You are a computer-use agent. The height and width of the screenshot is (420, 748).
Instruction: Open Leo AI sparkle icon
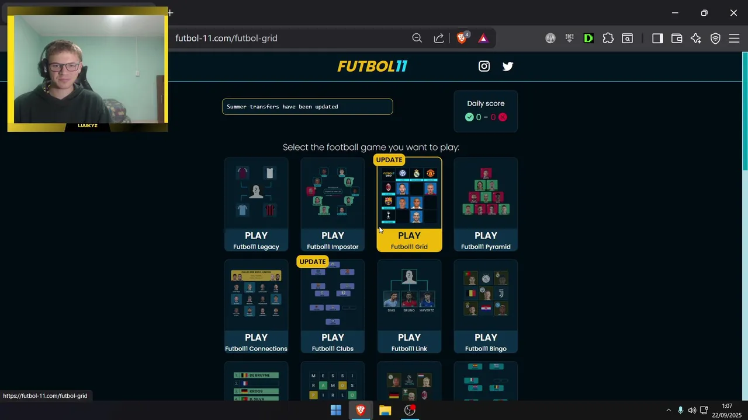[x=696, y=38]
